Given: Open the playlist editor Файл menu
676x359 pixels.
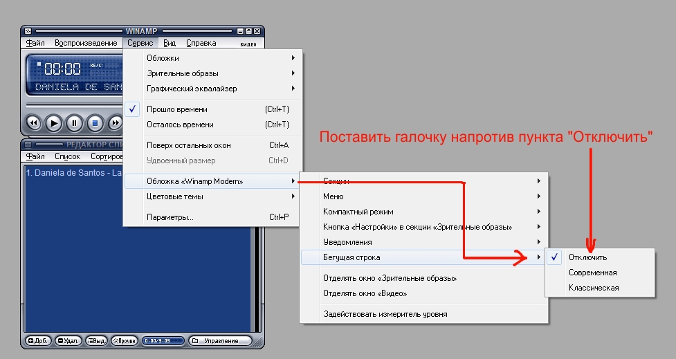Looking at the screenshot, I should point(35,156).
